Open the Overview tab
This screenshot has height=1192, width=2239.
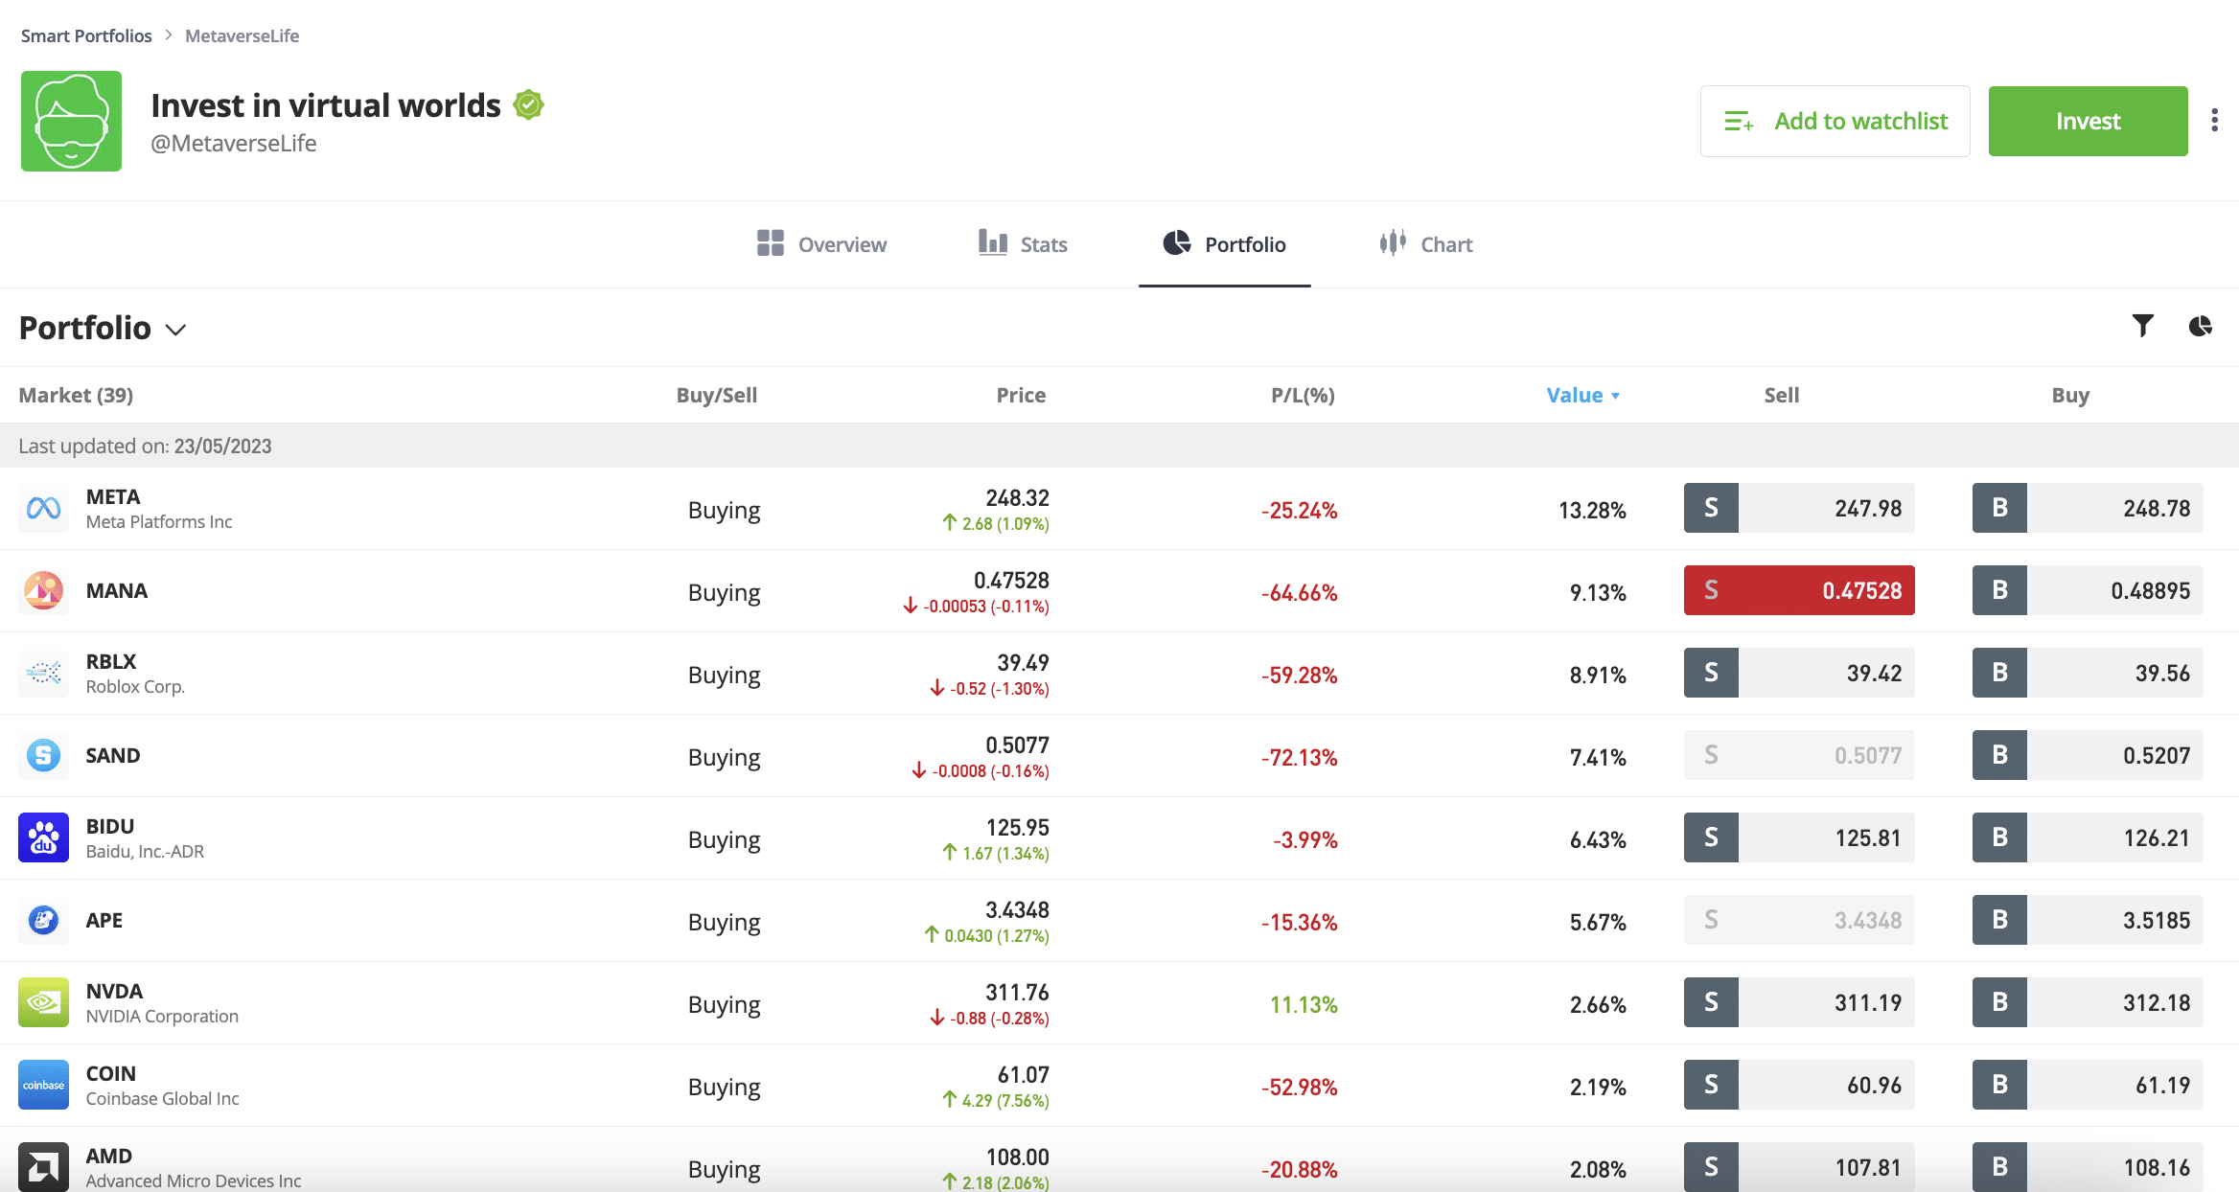(x=821, y=244)
